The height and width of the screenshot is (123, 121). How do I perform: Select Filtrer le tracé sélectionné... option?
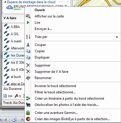click(55, 92)
